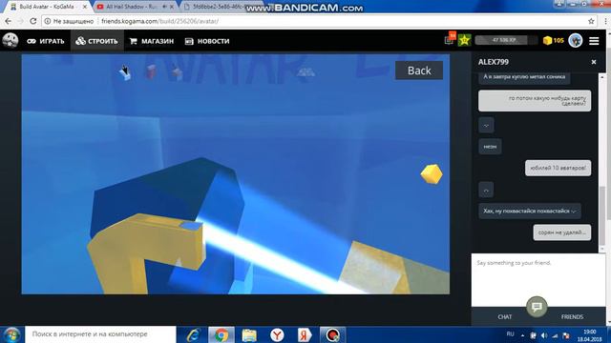Screen dimensions: 611x343
Task: Click the message input field
Action: tap(537, 280)
